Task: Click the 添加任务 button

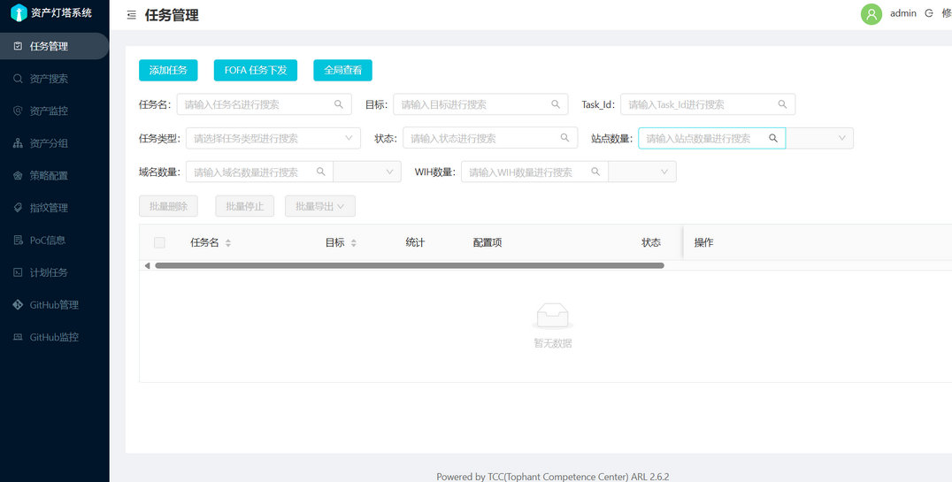Action: [x=168, y=70]
